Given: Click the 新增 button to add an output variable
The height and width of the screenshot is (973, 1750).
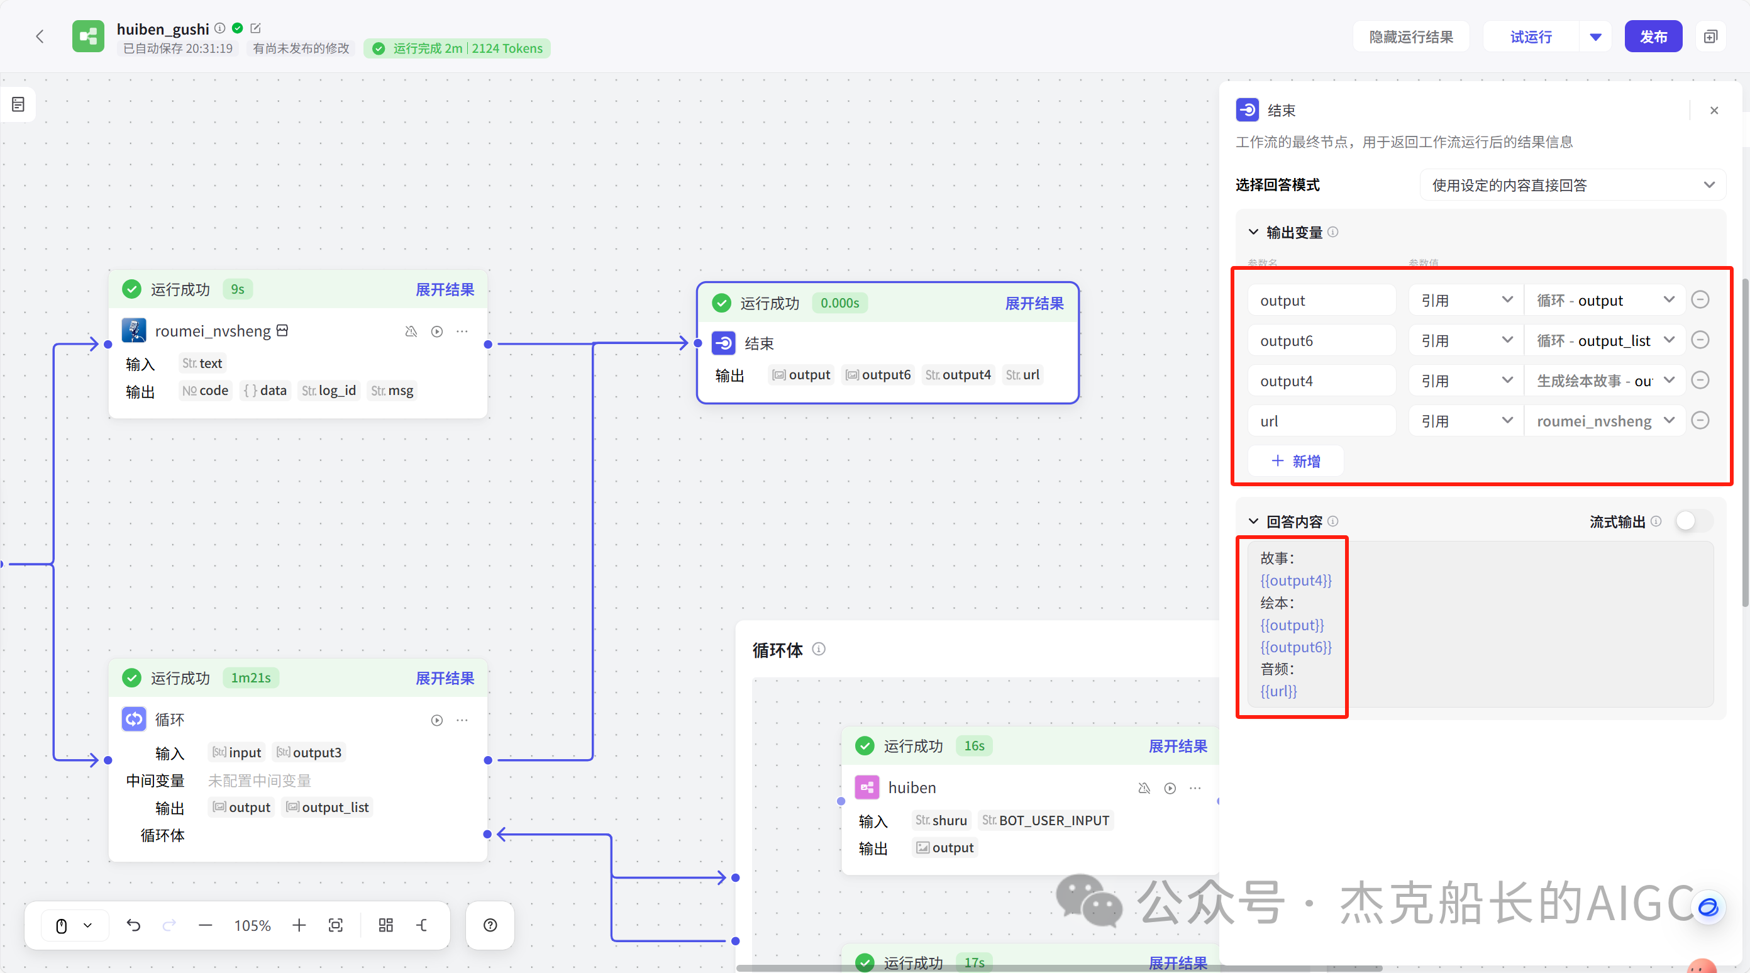Looking at the screenshot, I should click(1295, 460).
